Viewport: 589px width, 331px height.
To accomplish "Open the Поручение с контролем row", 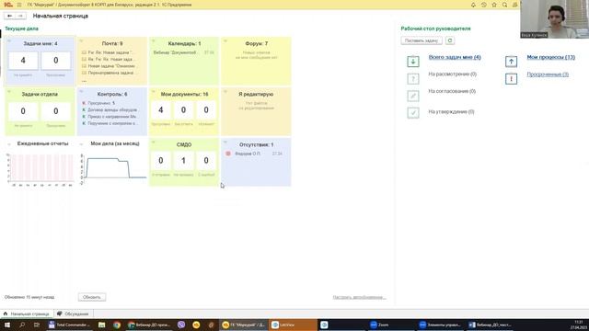I will point(110,123).
